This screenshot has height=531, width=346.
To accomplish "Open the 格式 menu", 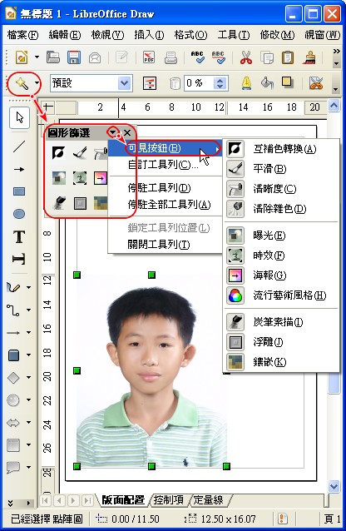I will click(x=190, y=35).
